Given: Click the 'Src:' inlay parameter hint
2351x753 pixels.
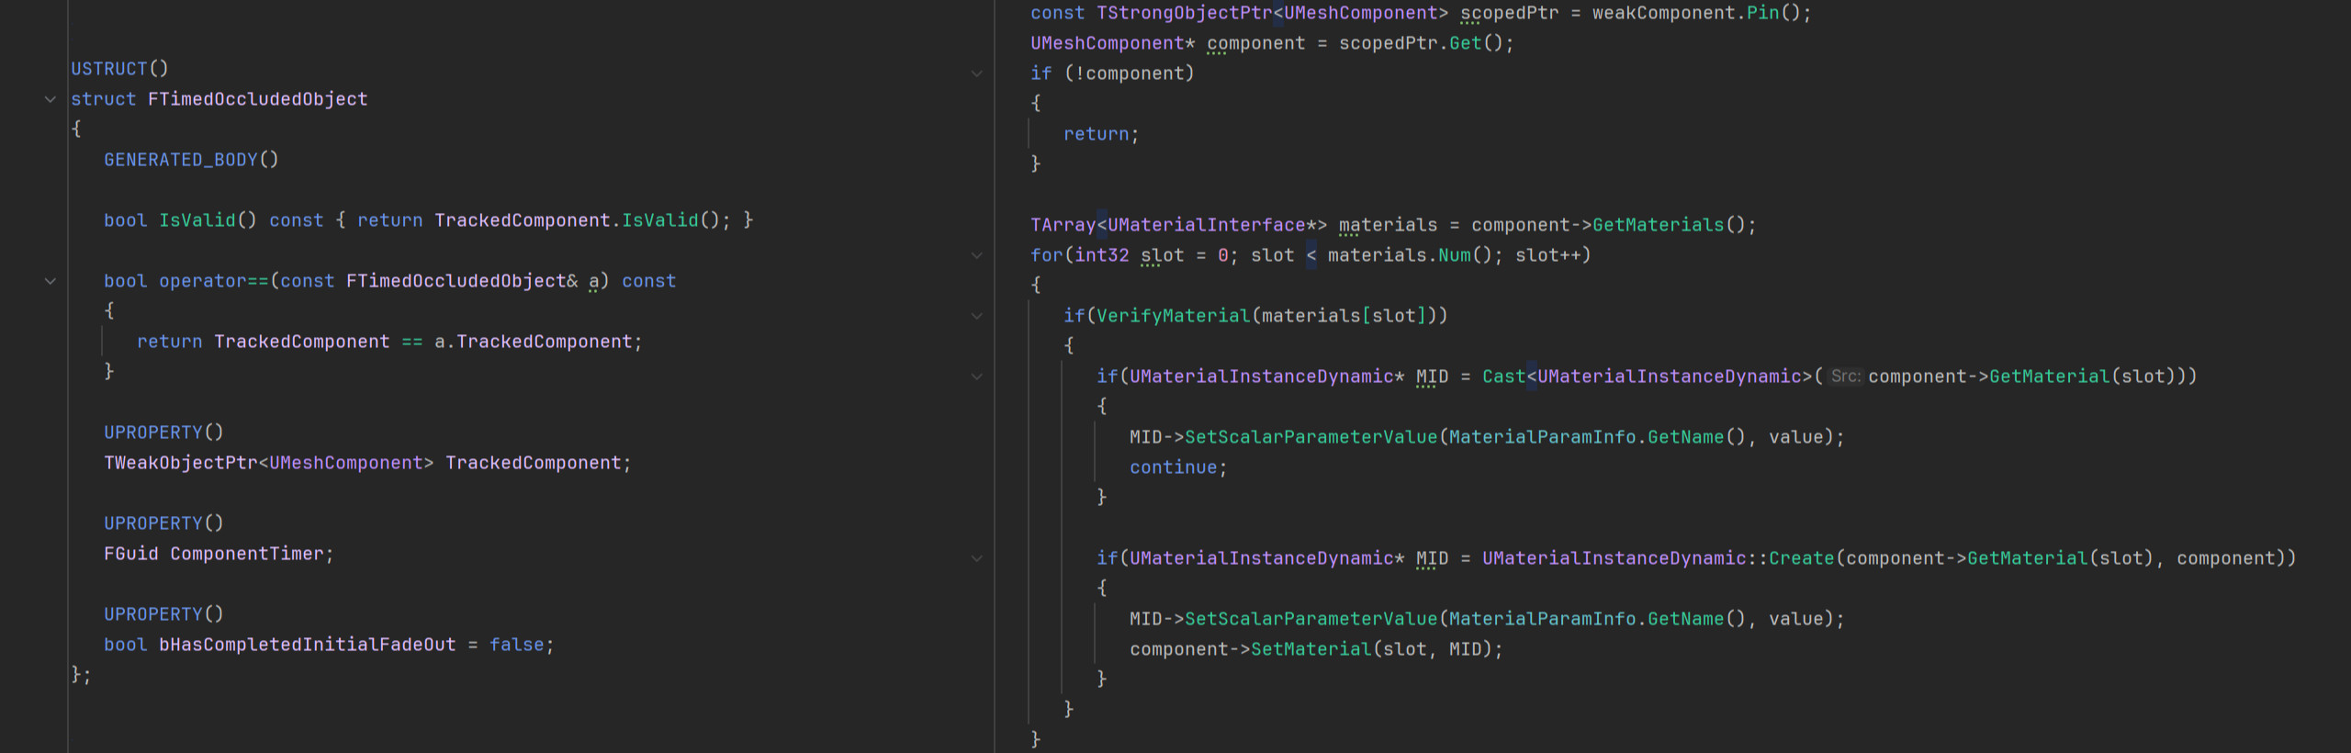Looking at the screenshot, I should [1845, 376].
